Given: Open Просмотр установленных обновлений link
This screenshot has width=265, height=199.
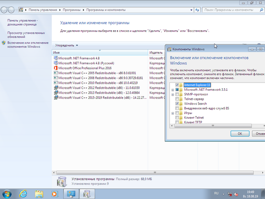Looking at the screenshot, I should tap(26, 35).
